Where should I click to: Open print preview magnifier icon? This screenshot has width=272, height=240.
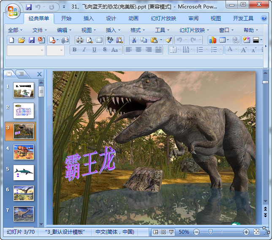[x=90, y=40]
